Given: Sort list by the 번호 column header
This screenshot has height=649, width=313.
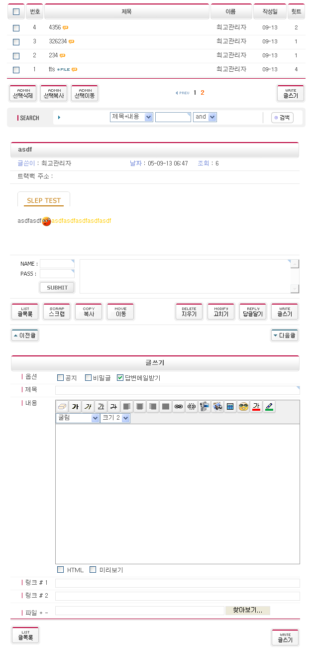Looking at the screenshot, I should pyautogui.click(x=34, y=11).
